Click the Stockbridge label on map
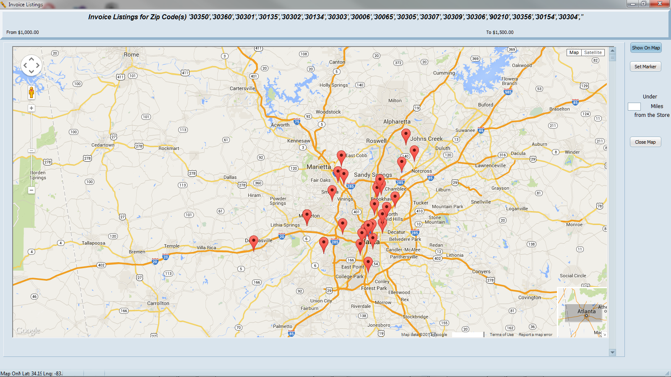Image resolution: width=671 pixels, height=377 pixels. coord(416,317)
